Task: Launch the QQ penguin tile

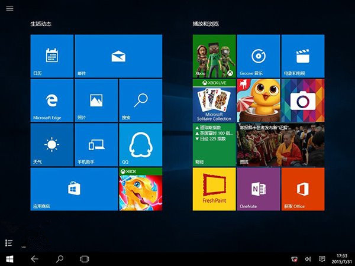Action: click(141, 145)
